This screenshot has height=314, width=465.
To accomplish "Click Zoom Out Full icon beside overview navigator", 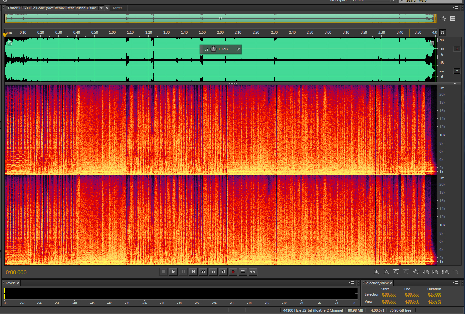I will 443,19.
